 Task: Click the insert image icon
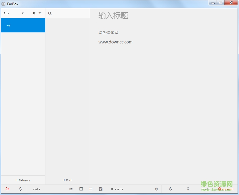click(101, 189)
